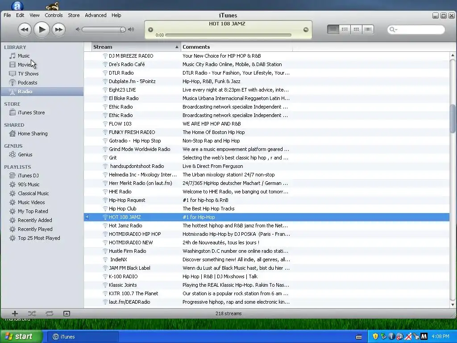Adjust the volume slider knob
Viewport: 457px width, 343px height.
[123, 29]
